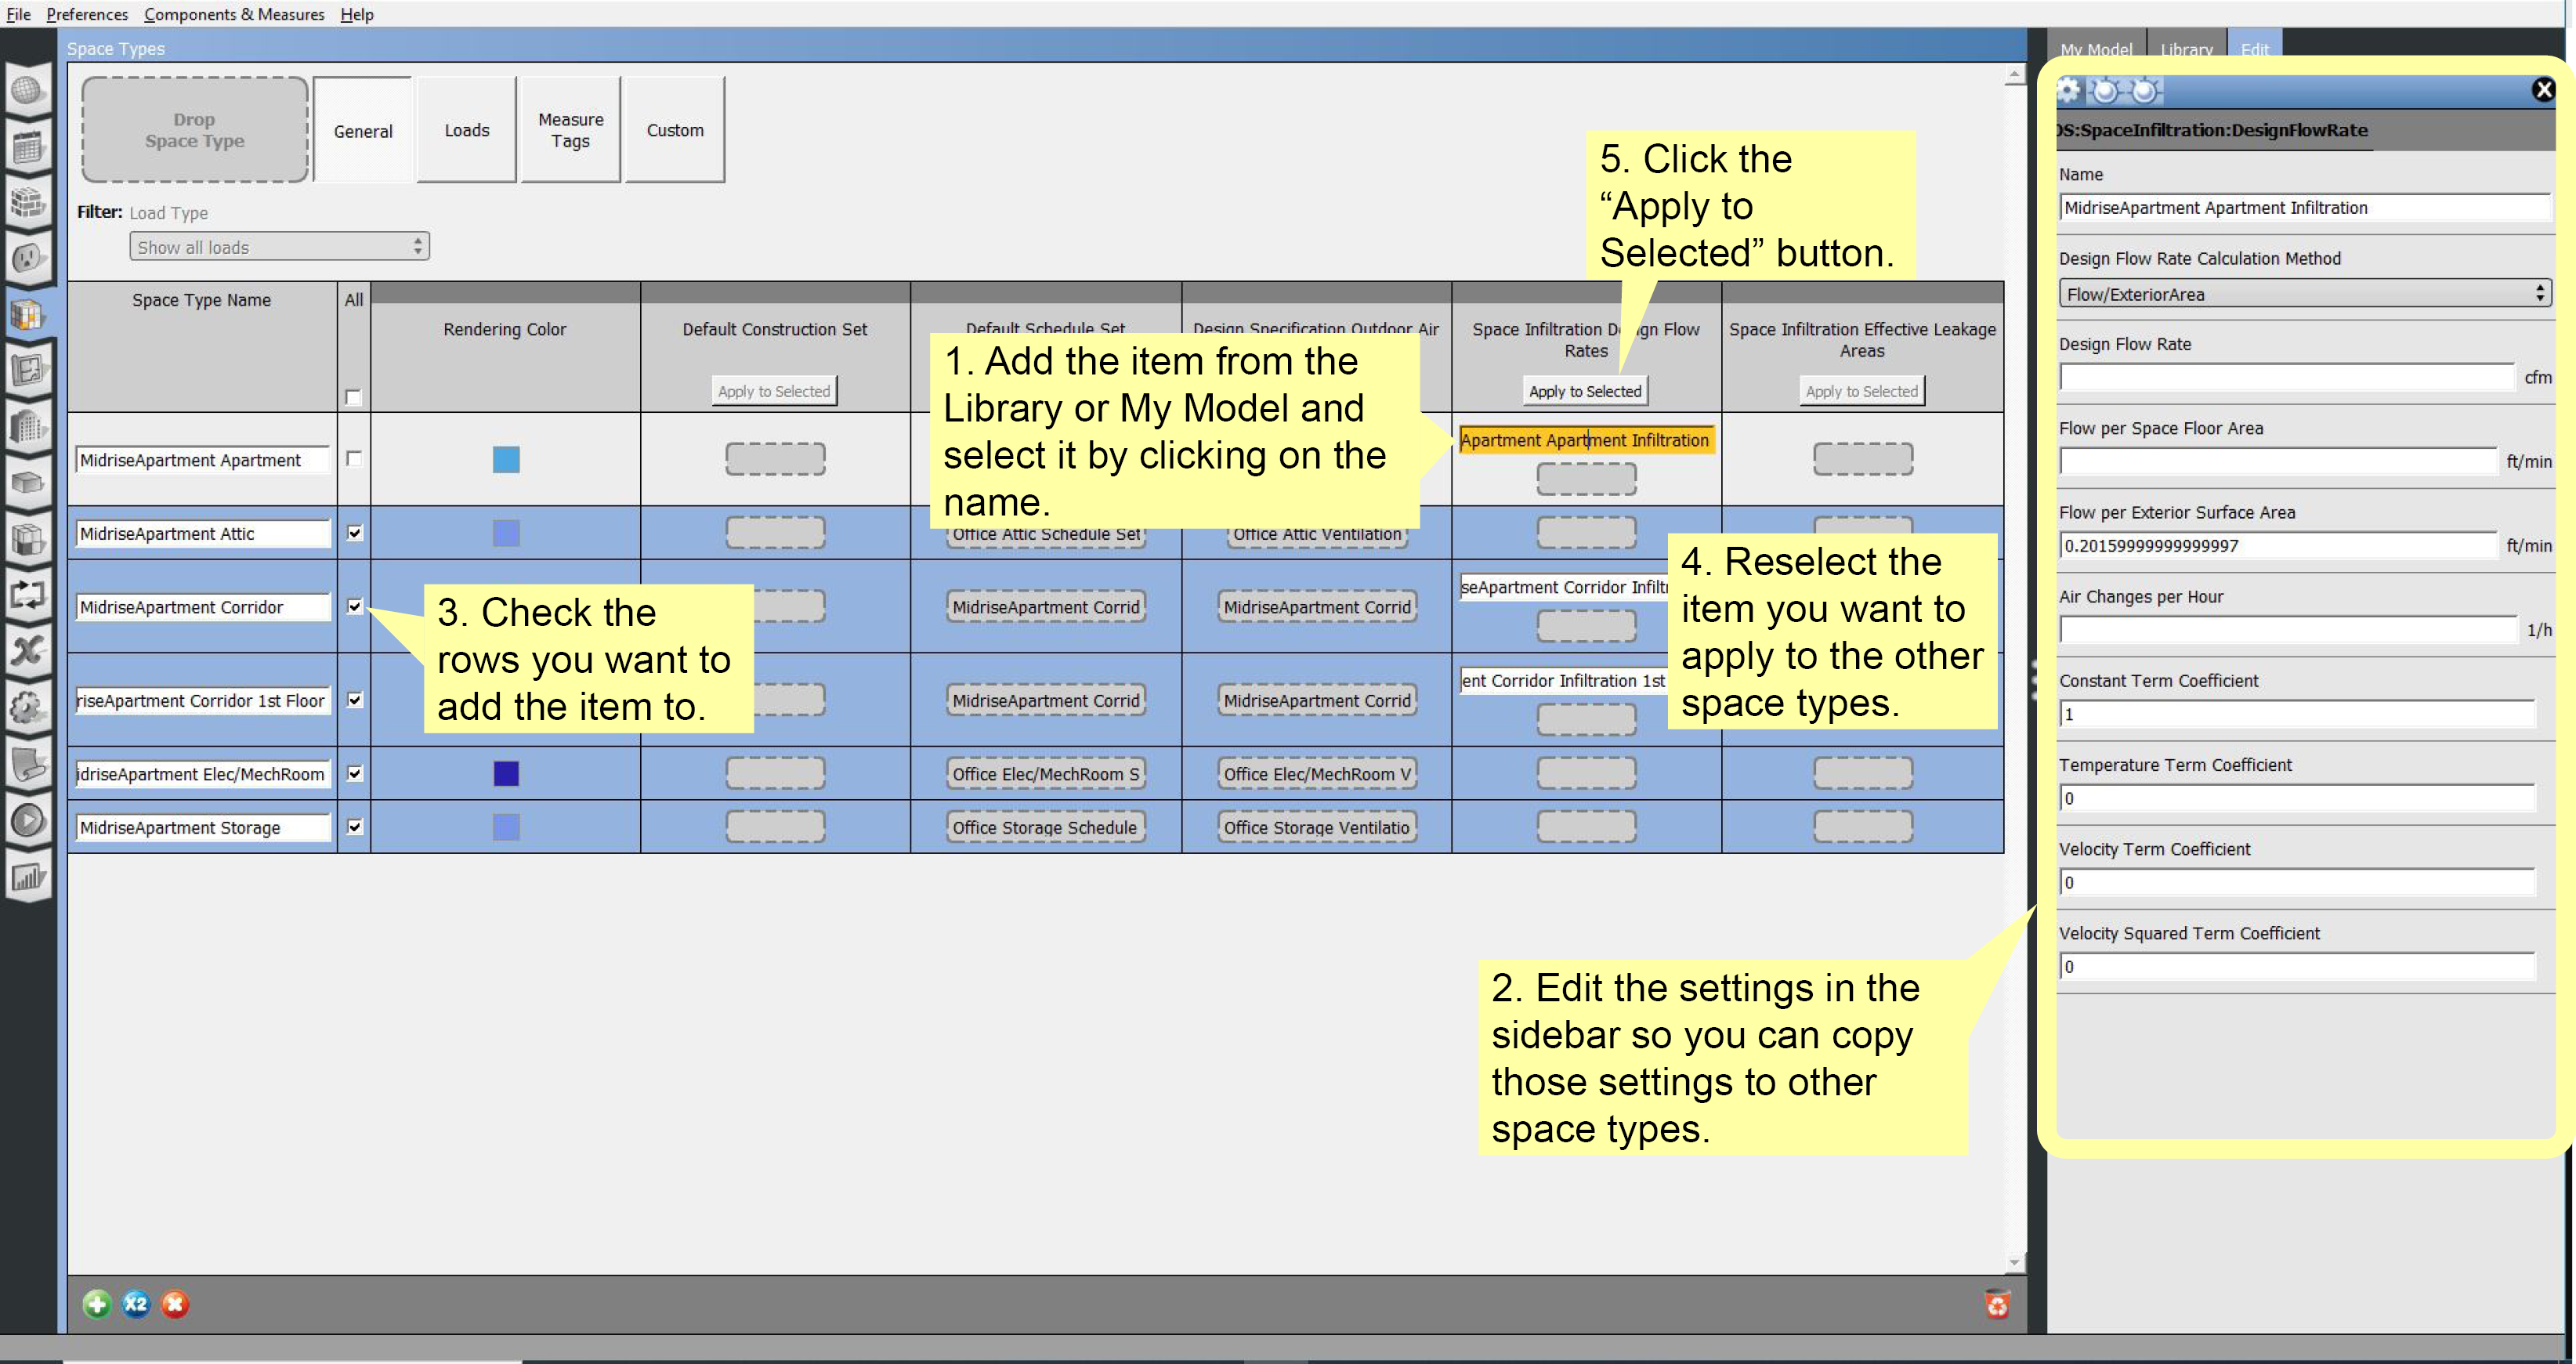Open the Results Summary chart icon
This screenshot has width=2576, height=1364.
[x=28, y=878]
